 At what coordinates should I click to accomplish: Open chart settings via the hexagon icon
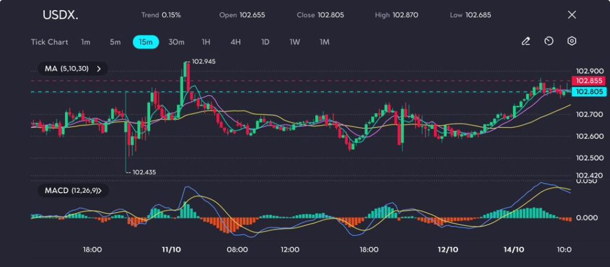tap(572, 42)
